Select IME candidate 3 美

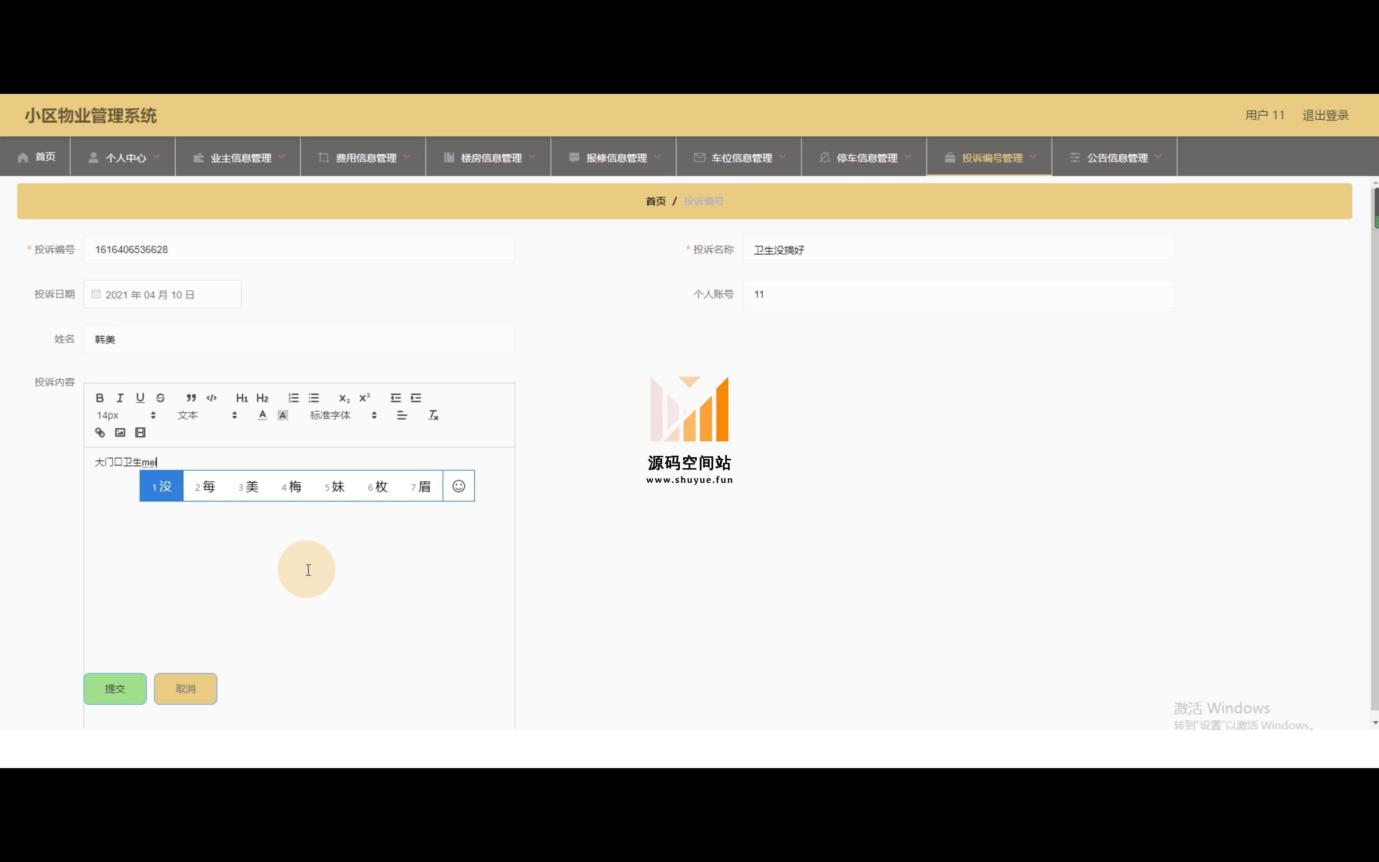pos(249,486)
